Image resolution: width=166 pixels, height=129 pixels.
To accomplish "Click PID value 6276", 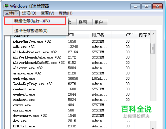I will click(72, 84).
